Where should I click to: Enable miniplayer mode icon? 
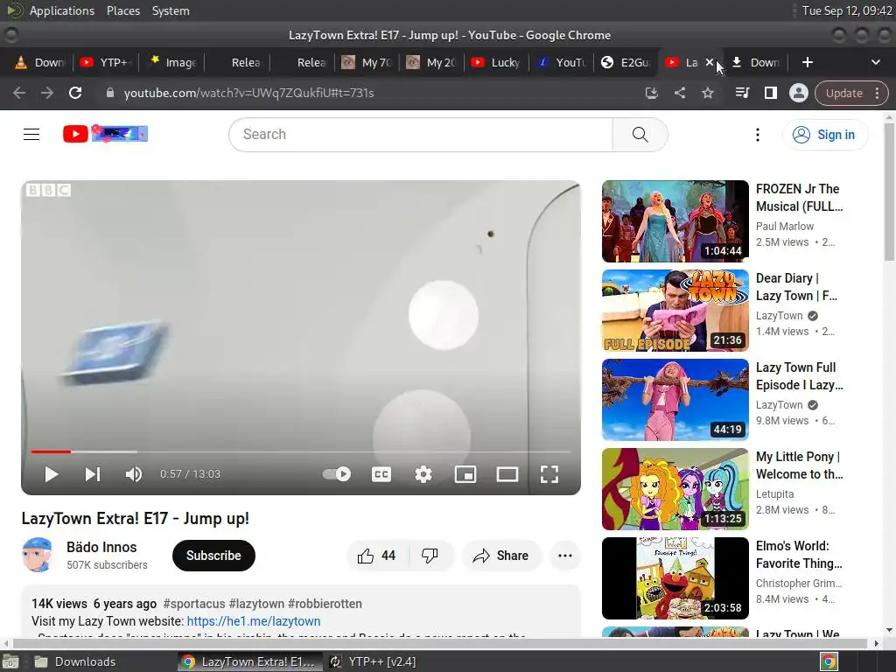tap(465, 474)
